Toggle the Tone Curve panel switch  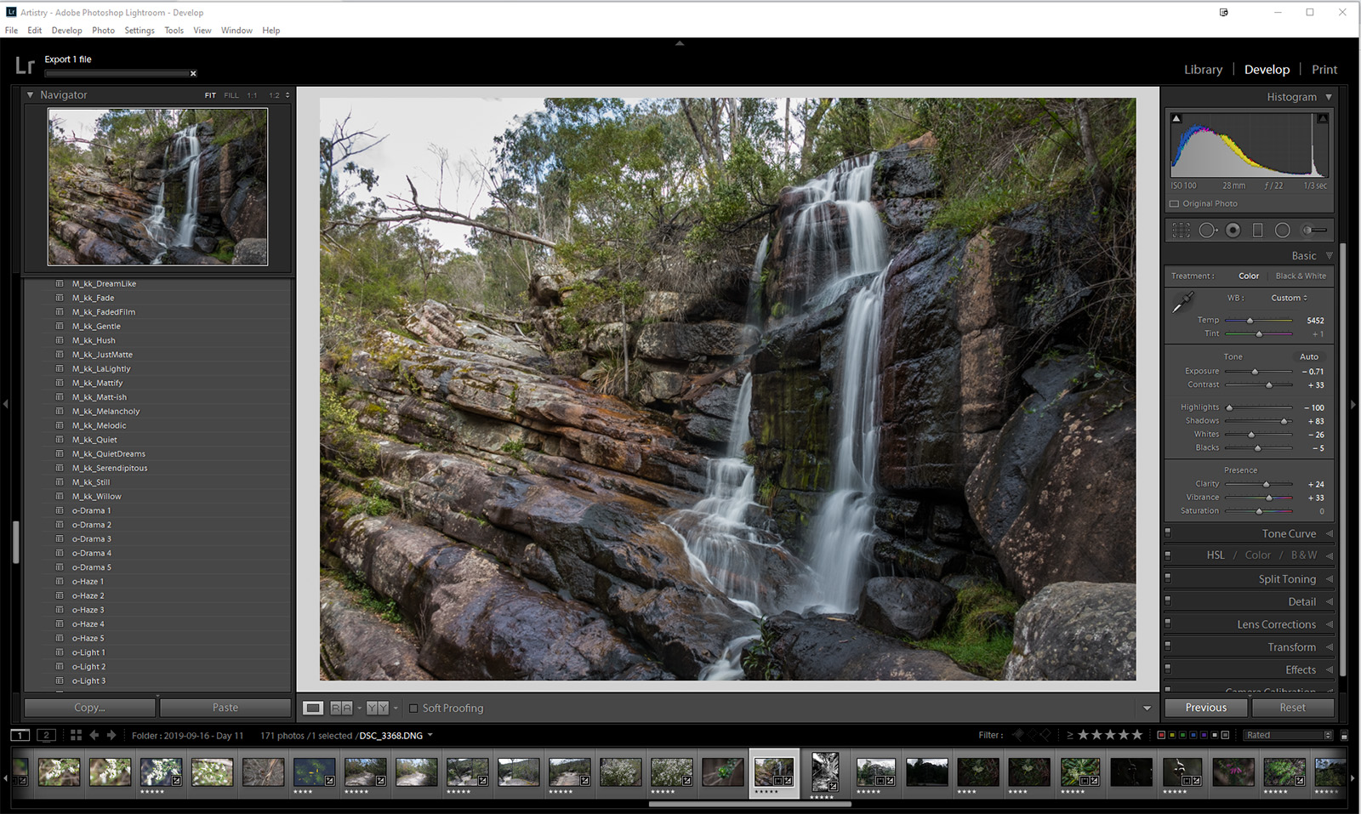click(1168, 533)
